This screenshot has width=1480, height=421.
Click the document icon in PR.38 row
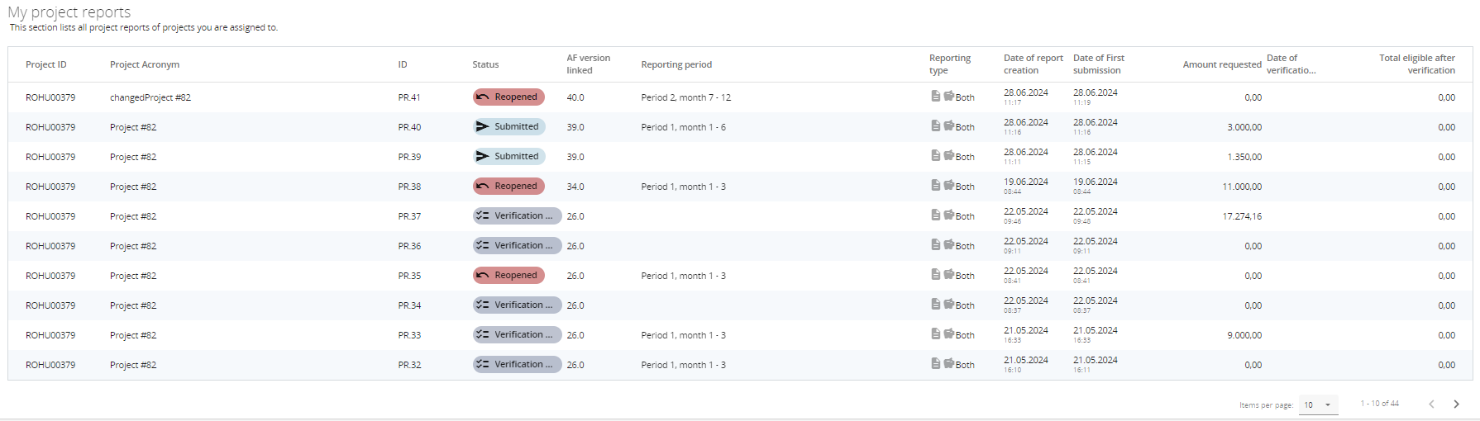tap(935, 185)
